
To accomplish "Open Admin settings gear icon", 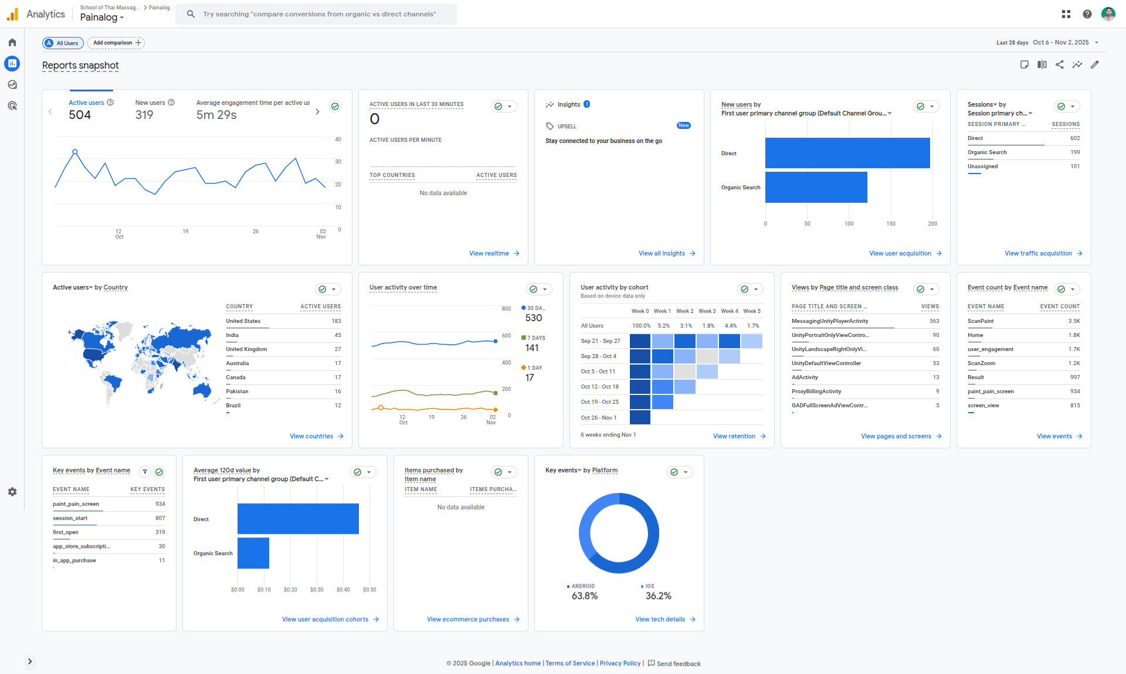I will (x=12, y=492).
